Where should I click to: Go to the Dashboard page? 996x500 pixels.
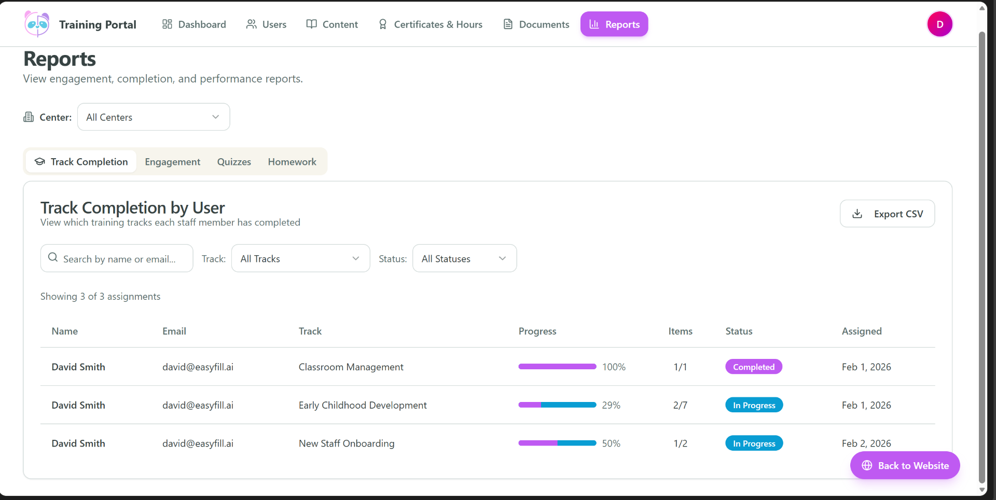click(194, 24)
